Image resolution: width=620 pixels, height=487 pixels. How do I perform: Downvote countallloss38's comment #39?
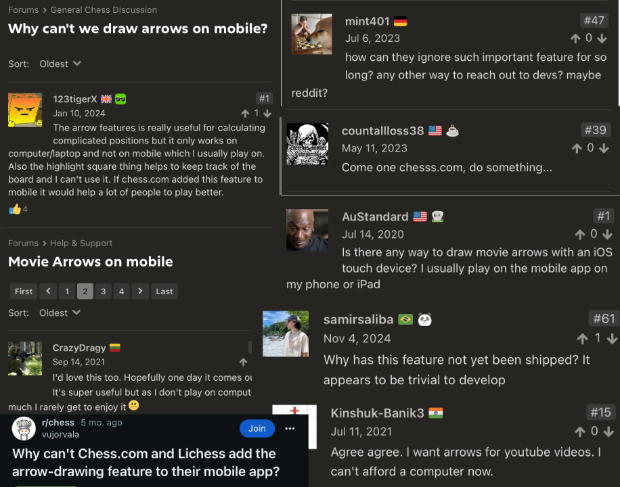(603, 148)
